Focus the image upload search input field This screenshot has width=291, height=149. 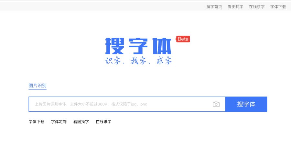point(127,104)
